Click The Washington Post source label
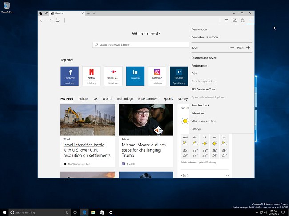Screen dimensions: 289x216 [x=79, y=164]
